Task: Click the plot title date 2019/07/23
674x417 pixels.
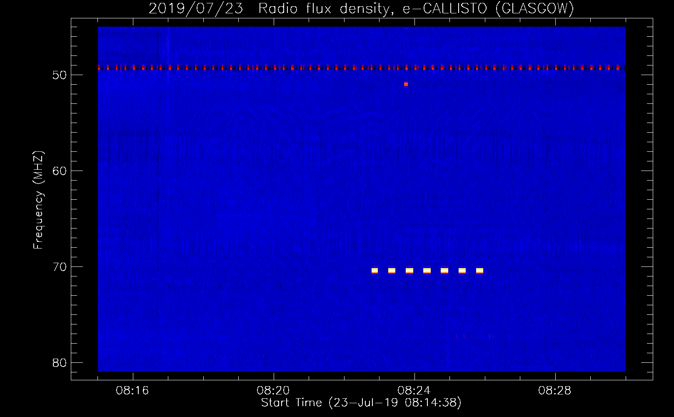Action: pyautogui.click(x=196, y=9)
